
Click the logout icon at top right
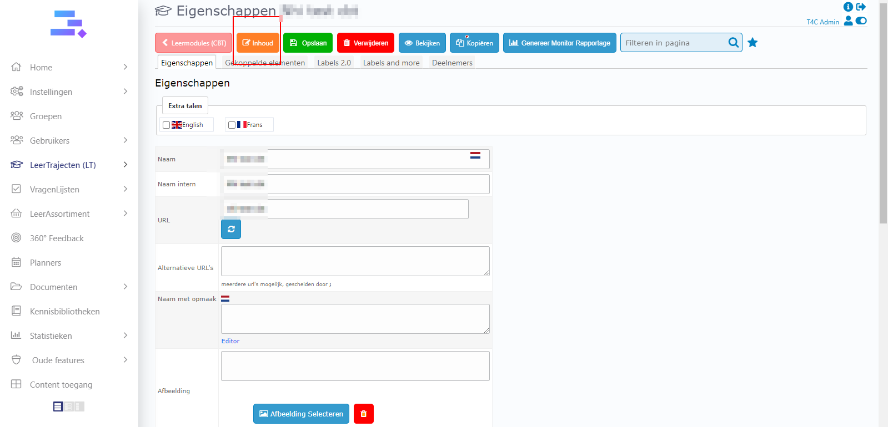pos(861,7)
